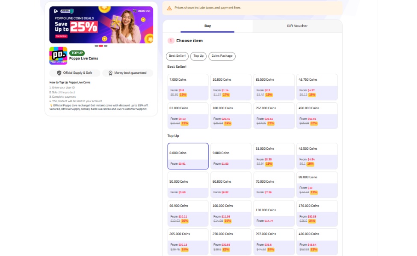Click the Best Seller! section label

pos(177,67)
